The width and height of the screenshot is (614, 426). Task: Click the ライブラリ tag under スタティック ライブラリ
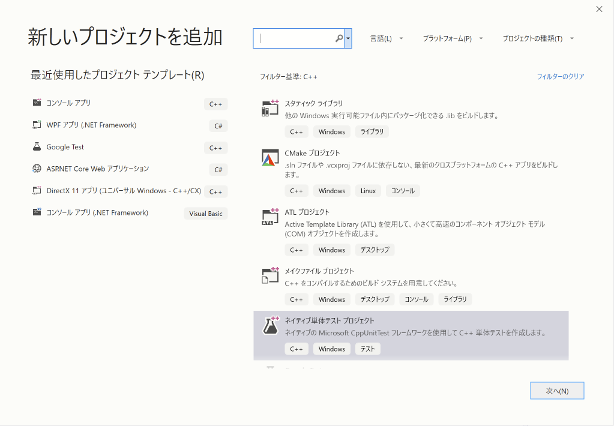[372, 131]
